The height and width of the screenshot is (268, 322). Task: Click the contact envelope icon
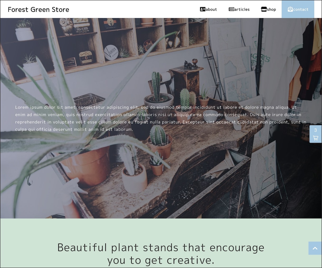tap(290, 9)
